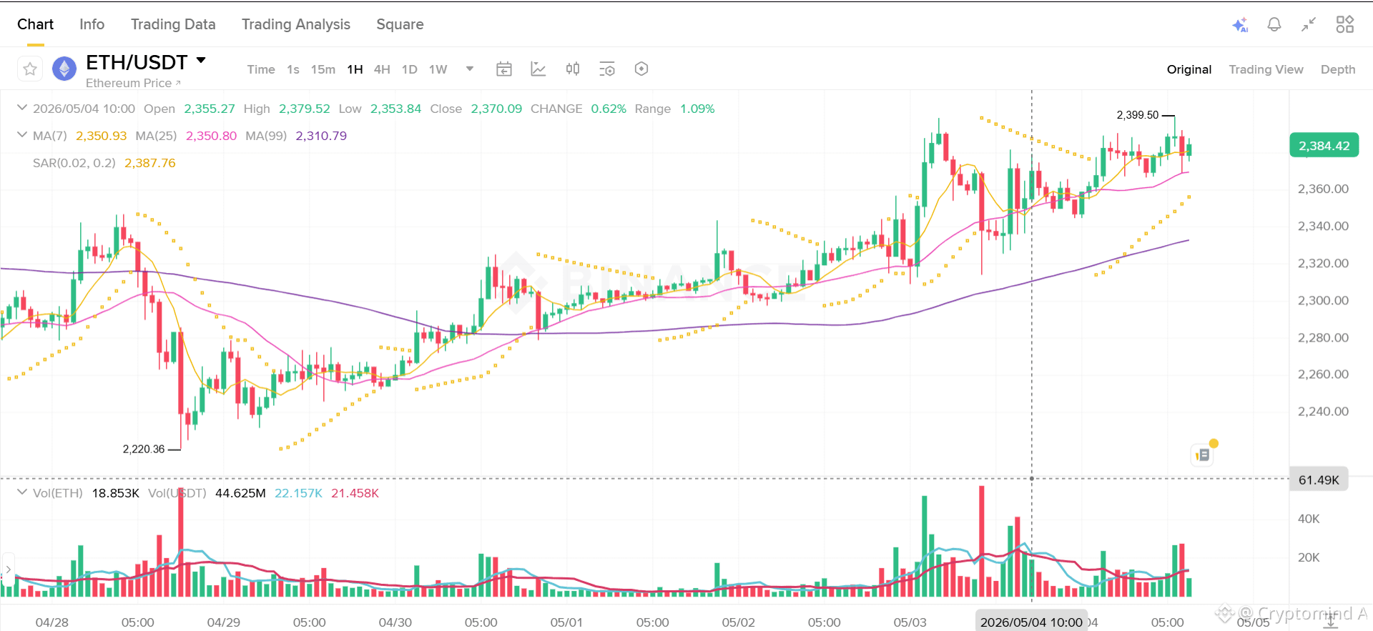This screenshot has width=1373, height=631.
Task: Click the 05/01 date on time axis
Action: tap(566, 622)
